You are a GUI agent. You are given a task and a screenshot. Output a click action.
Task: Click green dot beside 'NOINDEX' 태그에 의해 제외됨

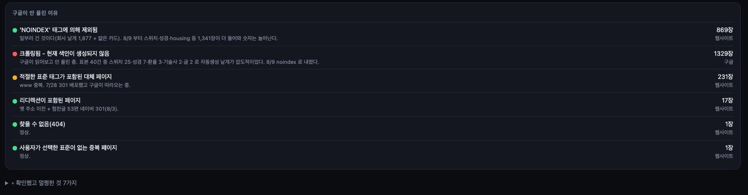coord(15,30)
